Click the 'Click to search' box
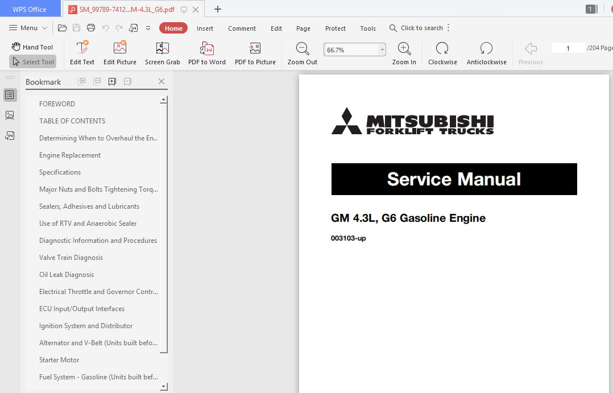The width and height of the screenshot is (613, 393). pyautogui.click(x=416, y=28)
